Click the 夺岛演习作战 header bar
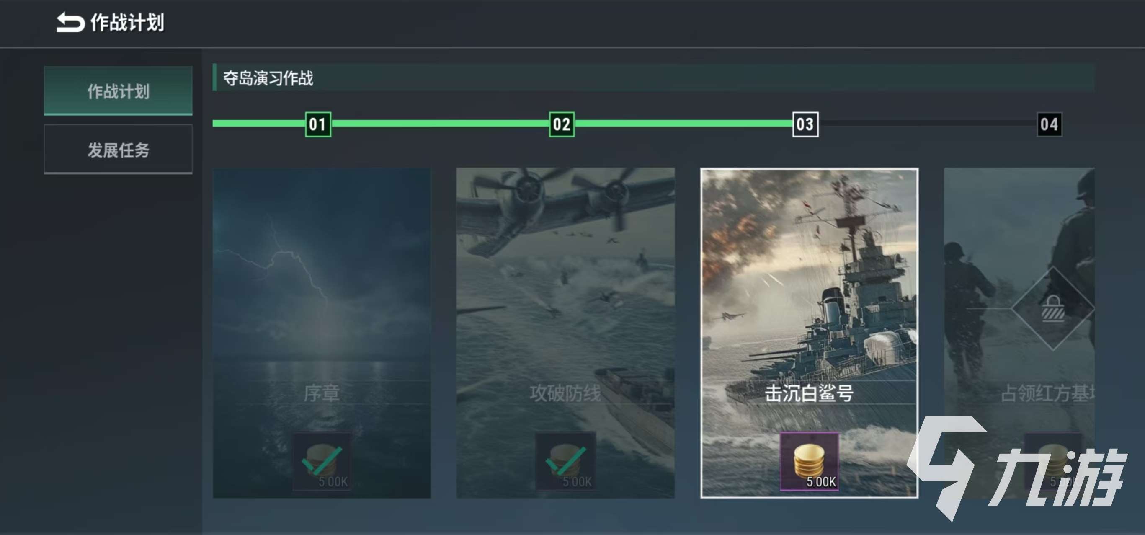 [653, 78]
